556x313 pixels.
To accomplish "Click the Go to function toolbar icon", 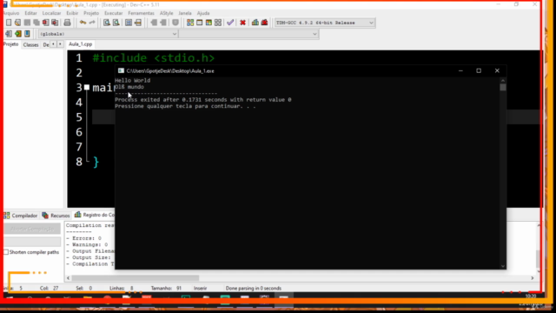I will tap(129, 23).
